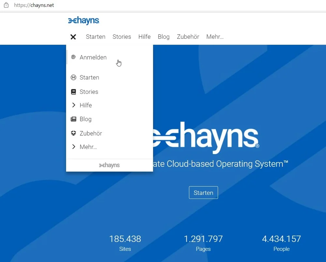The width and height of the screenshot is (326, 262).
Task: Click the lock icon in address bar
Action: (6, 5)
